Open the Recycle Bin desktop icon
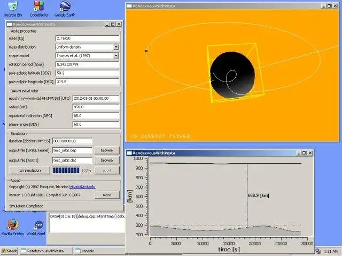This screenshot has width=342, height=256. coord(13,7)
